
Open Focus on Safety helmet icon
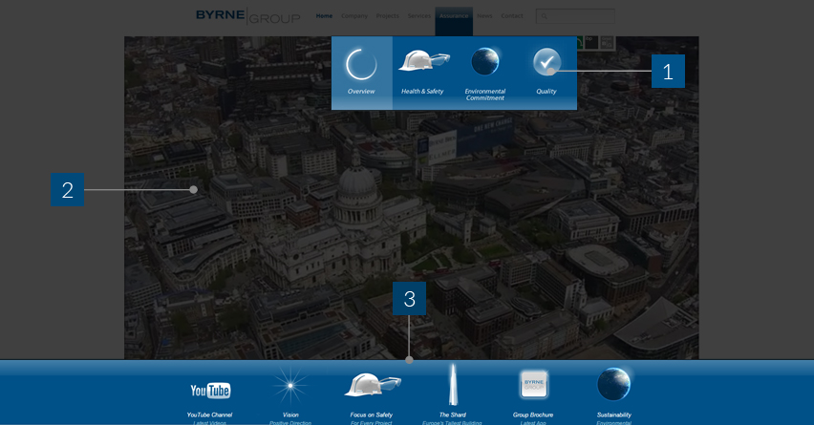[x=372, y=385]
